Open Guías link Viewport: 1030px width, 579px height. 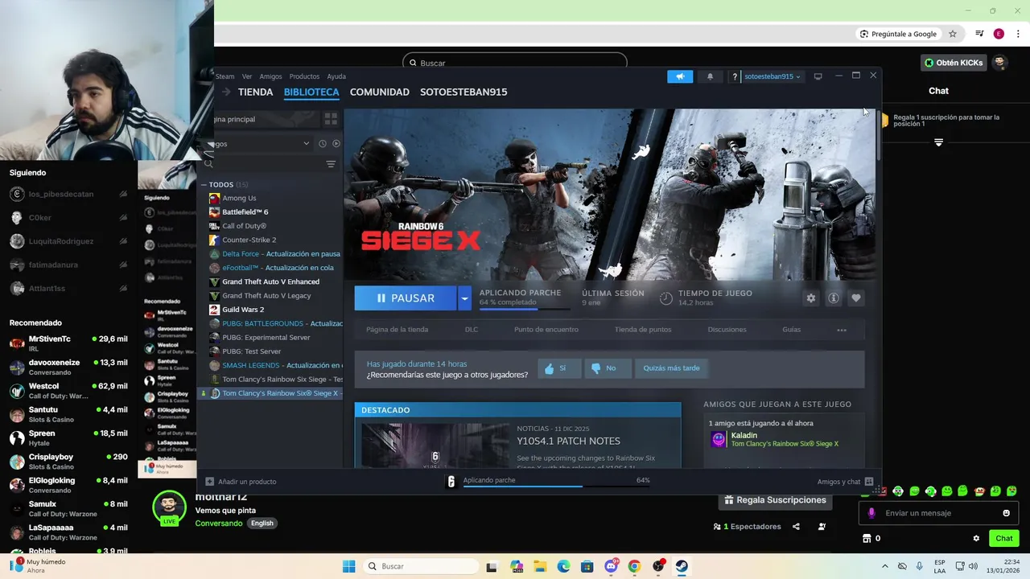[x=792, y=330]
